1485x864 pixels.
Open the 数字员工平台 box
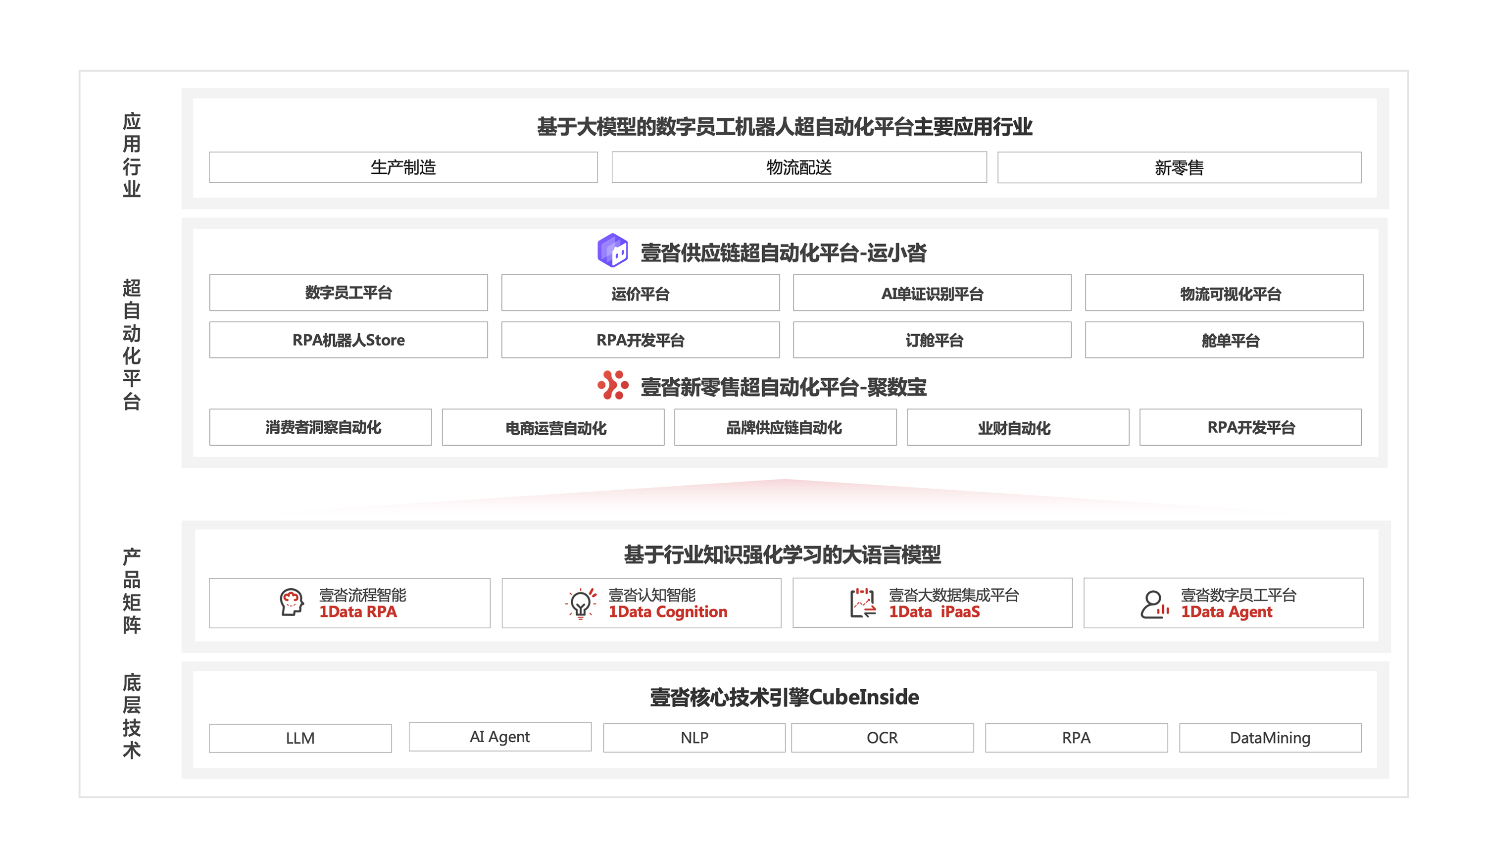348,292
